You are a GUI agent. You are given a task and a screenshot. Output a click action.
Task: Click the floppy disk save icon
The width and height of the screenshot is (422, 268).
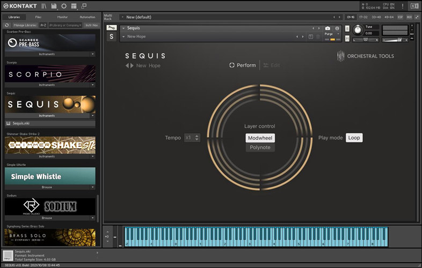(54, 6)
